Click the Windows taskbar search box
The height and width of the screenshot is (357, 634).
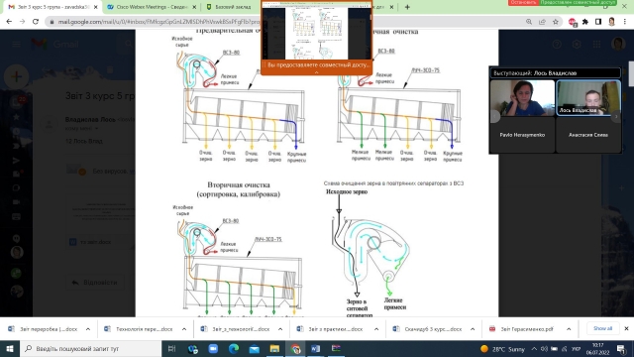(90, 348)
